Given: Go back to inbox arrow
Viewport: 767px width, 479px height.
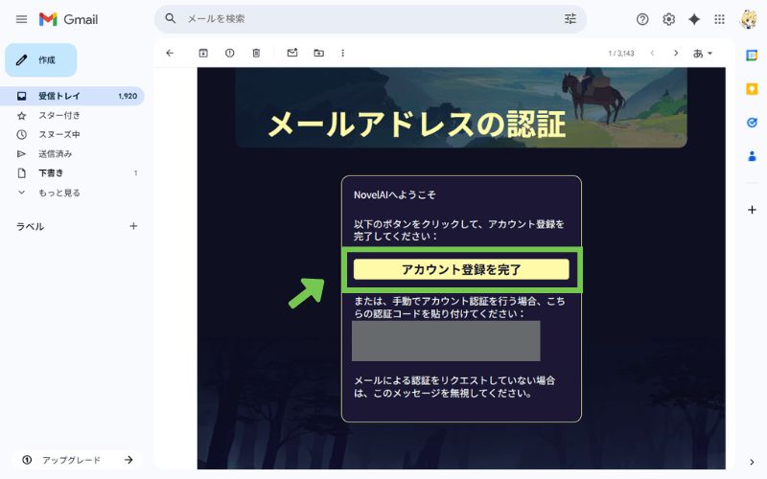Looking at the screenshot, I should pyautogui.click(x=170, y=53).
